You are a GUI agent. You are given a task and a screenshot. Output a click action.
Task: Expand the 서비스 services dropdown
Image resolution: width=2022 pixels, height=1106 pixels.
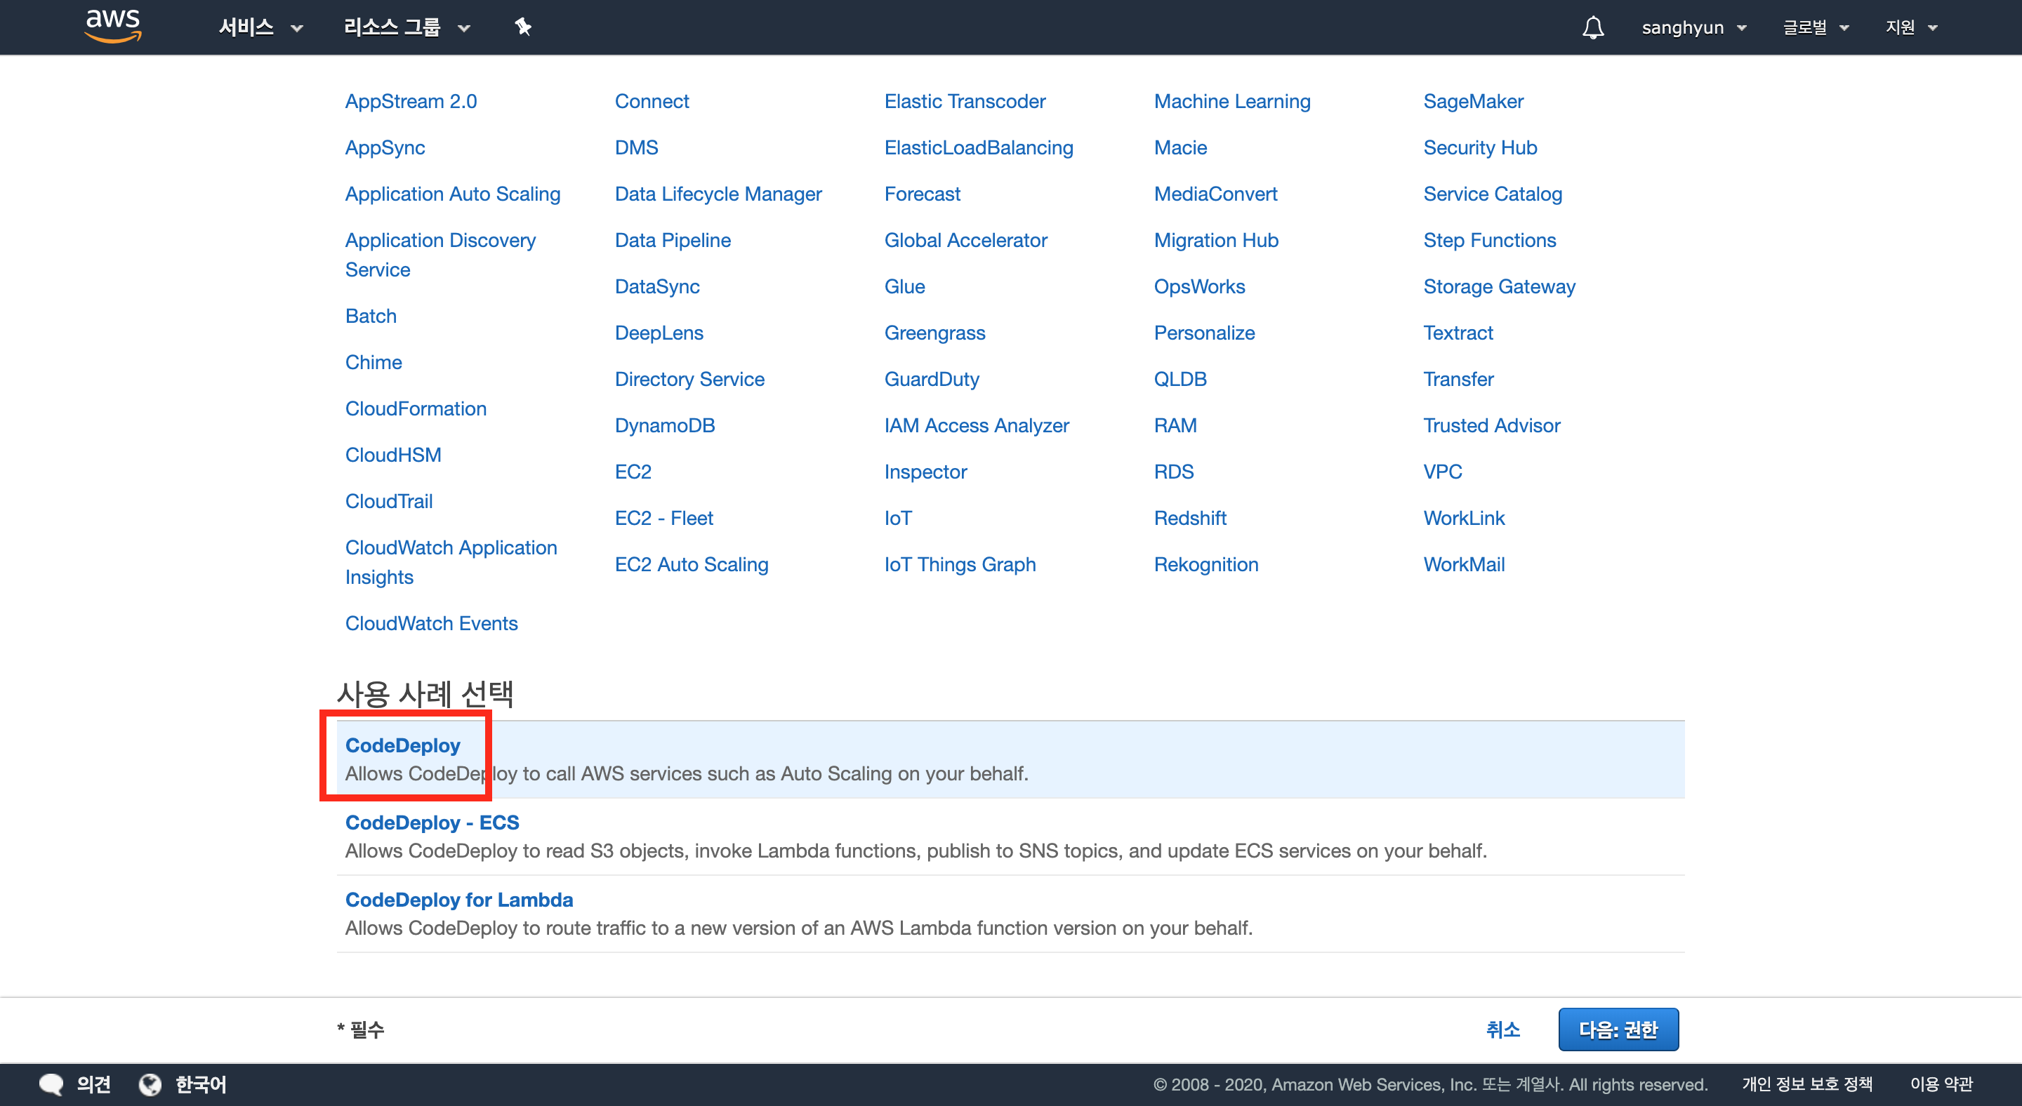(x=260, y=27)
